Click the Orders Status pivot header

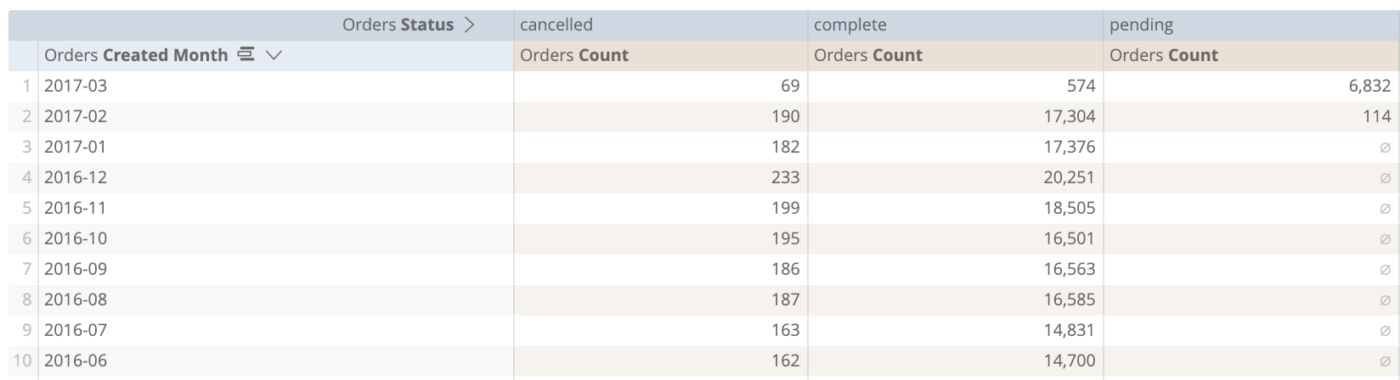click(x=398, y=25)
